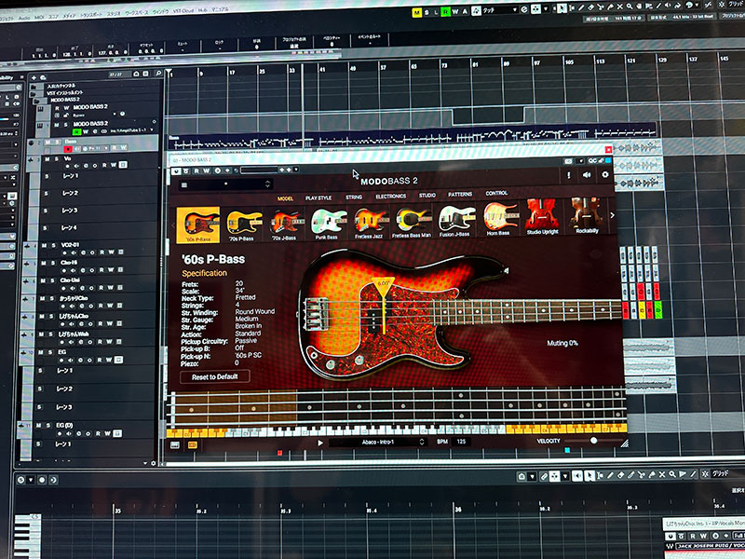Toggle the plugin power button in the header
Screen dimensions: 745x559
click(x=176, y=171)
